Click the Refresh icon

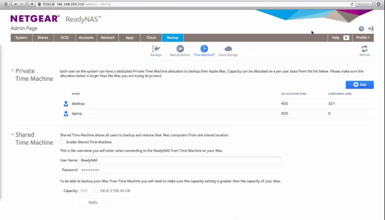[x=364, y=49]
